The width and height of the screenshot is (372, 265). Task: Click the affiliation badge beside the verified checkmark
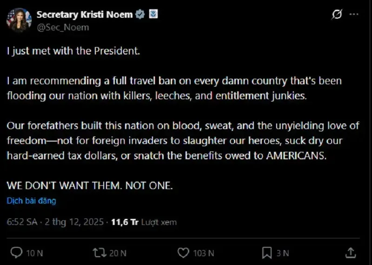point(153,14)
